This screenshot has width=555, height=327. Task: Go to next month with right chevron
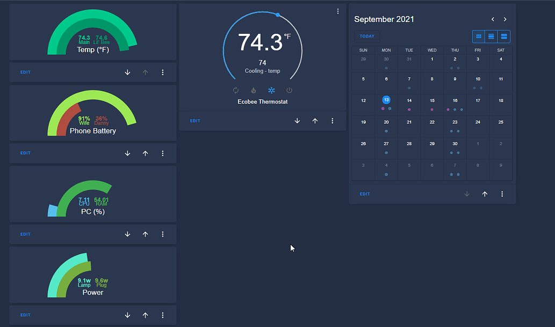pyautogui.click(x=505, y=19)
